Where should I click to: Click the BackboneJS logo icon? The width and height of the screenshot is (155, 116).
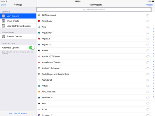pos(39,98)
